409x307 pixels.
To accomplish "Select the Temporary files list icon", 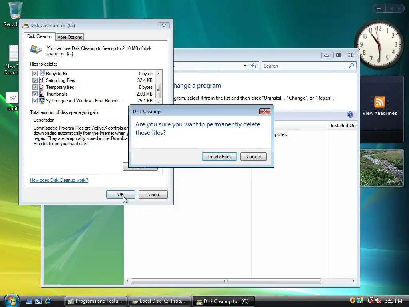I will [x=42, y=87].
